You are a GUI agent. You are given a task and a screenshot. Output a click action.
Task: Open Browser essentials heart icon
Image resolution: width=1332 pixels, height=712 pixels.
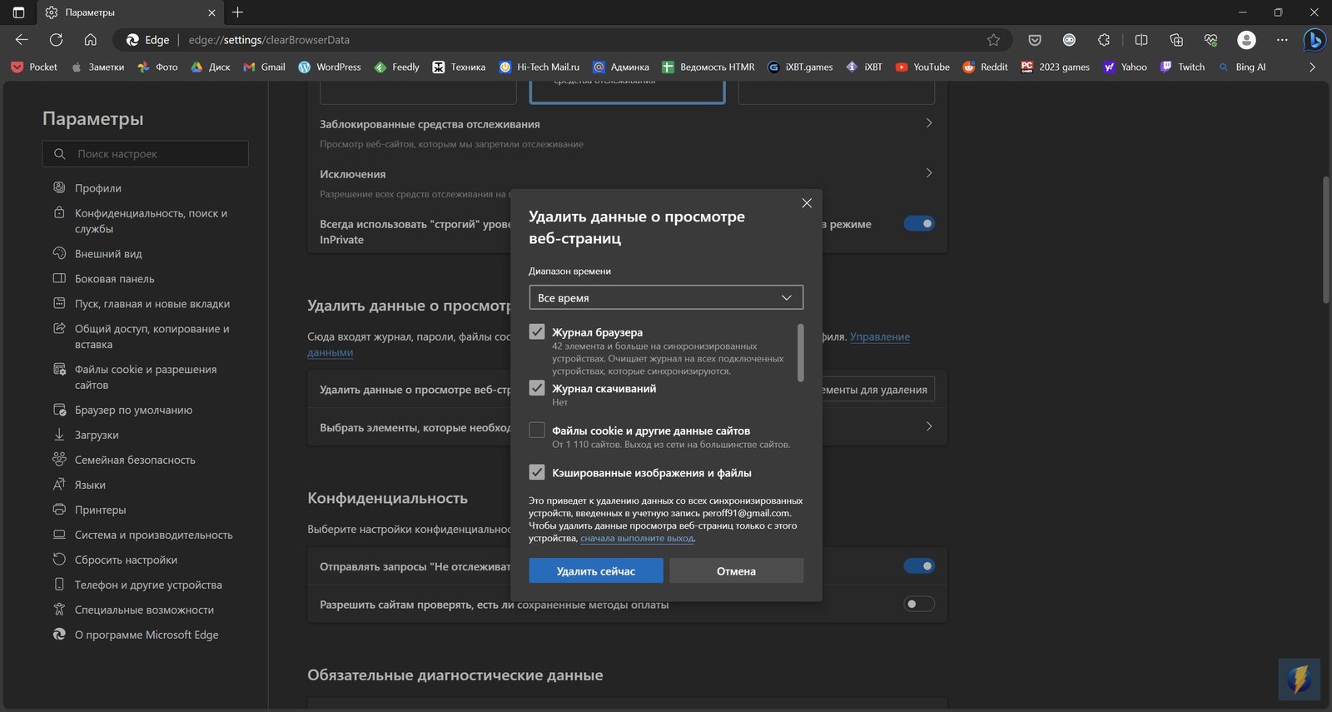tap(1210, 40)
